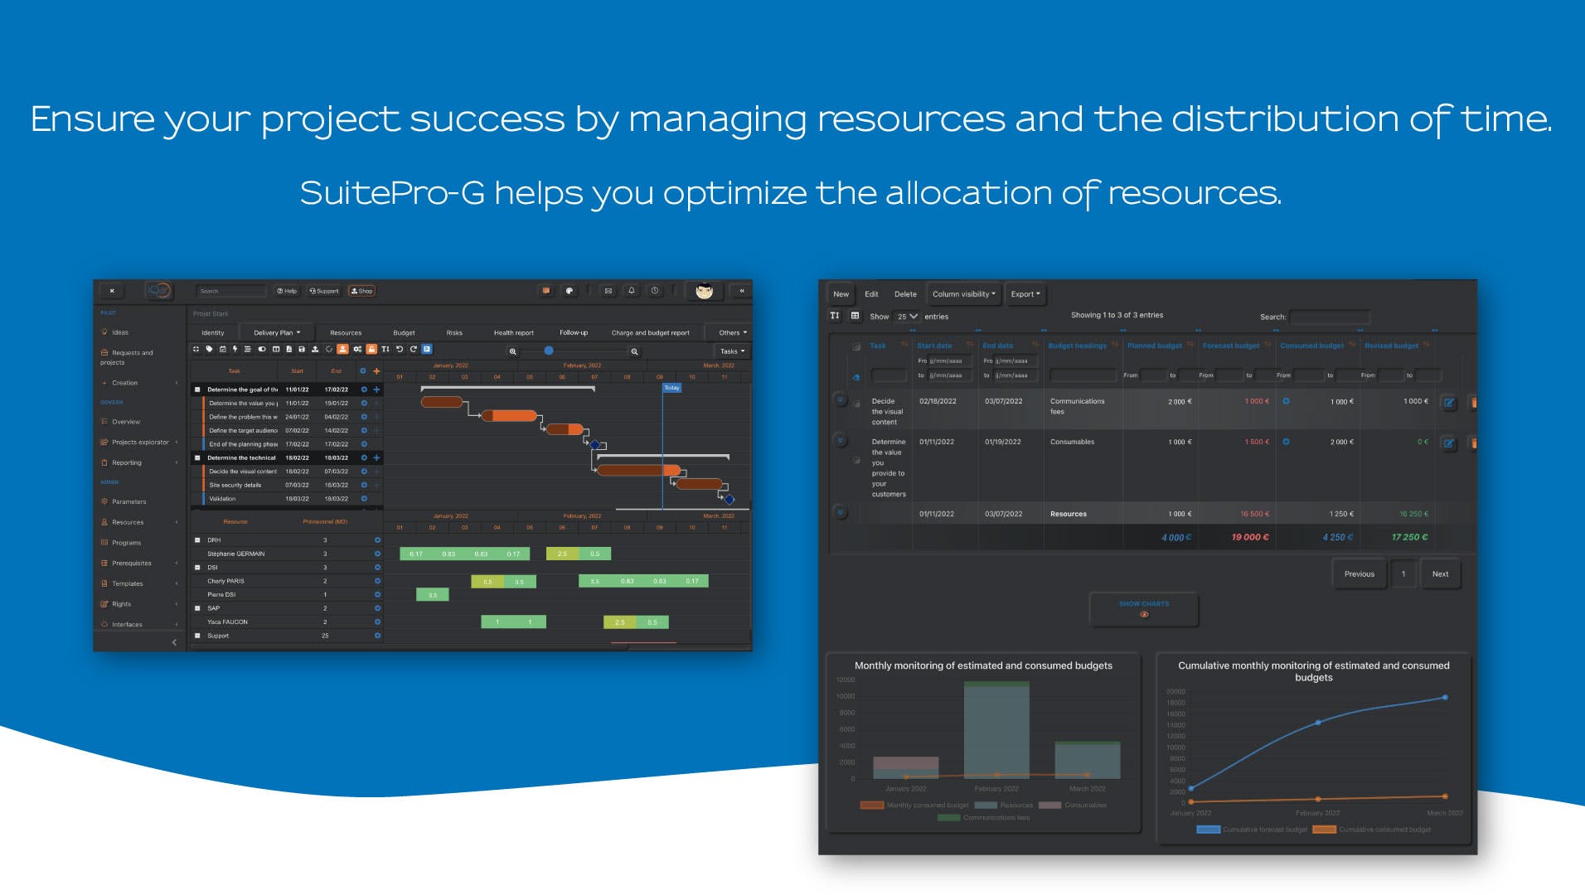
Task: Click the double-chevron collapse icon at top right
Action: tap(742, 291)
